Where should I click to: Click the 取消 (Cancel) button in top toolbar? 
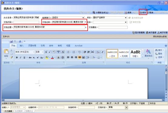(x=150, y=13)
